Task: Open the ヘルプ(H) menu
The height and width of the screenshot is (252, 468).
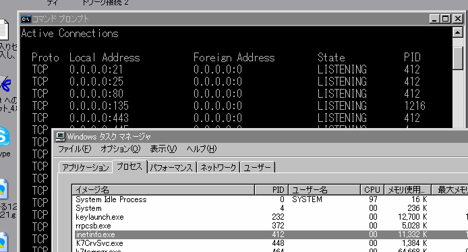Action: [x=202, y=149]
